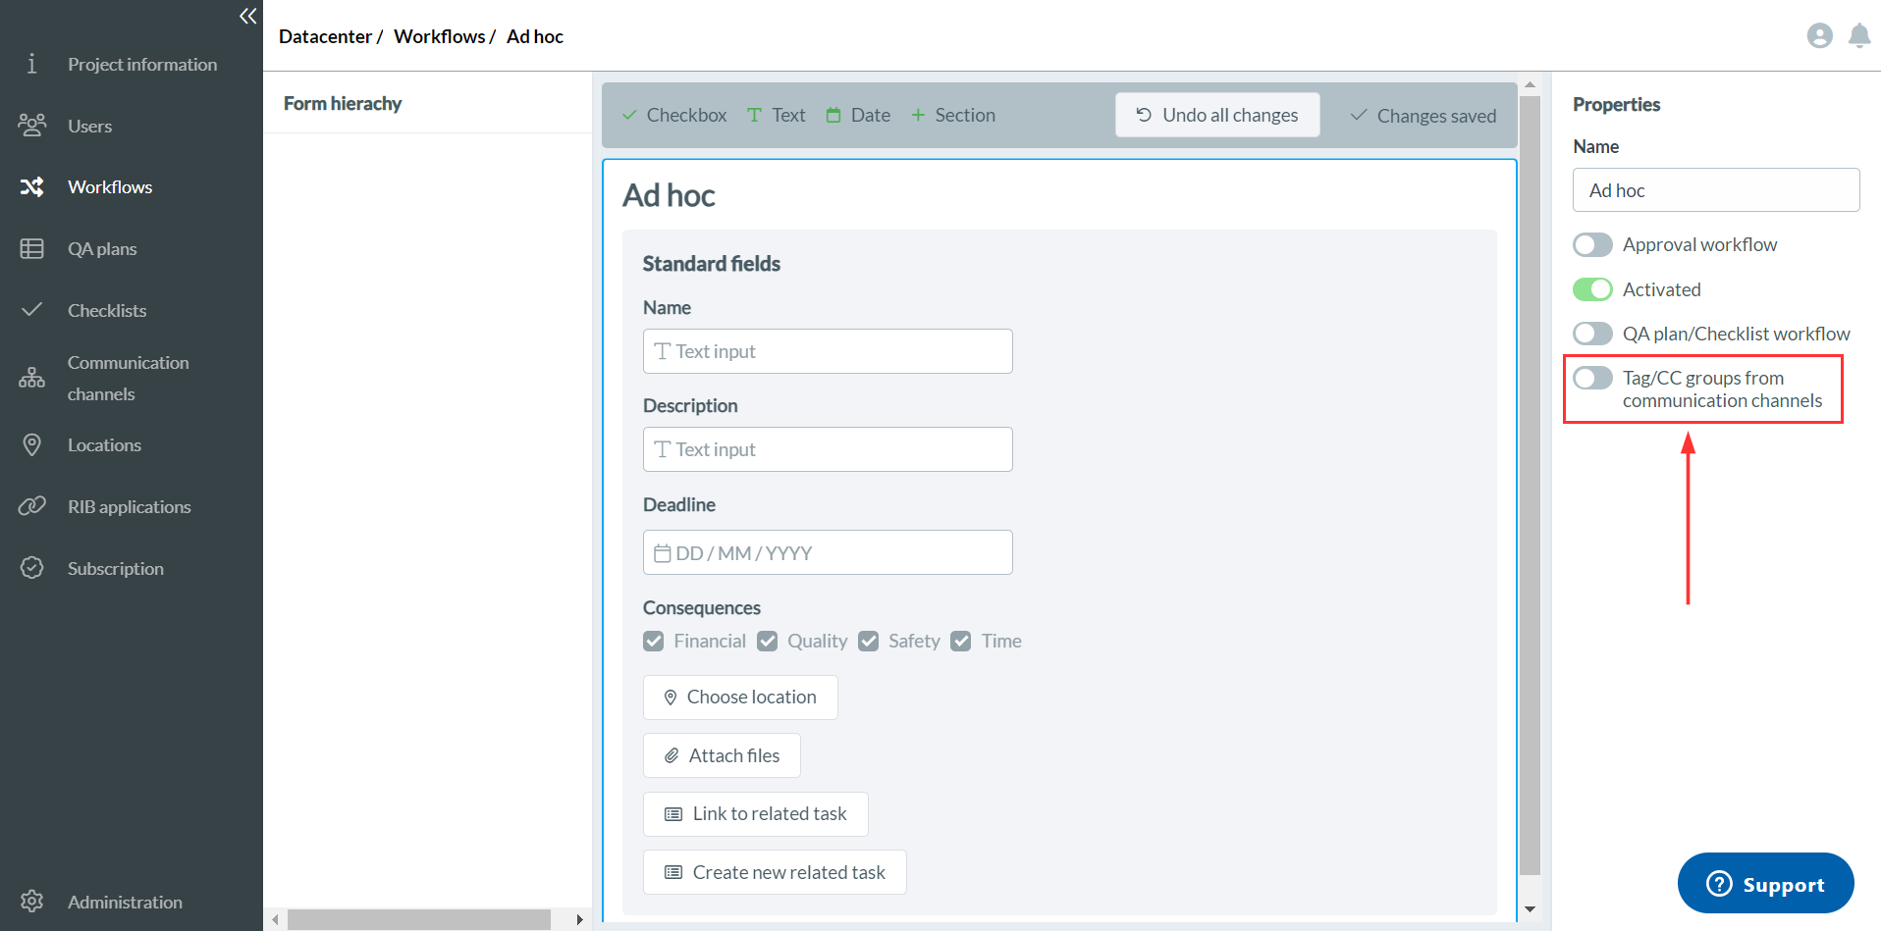Collapse the sidebar with double chevron icon
This screenshot has width=1881, height=931.
click(247, 16)
